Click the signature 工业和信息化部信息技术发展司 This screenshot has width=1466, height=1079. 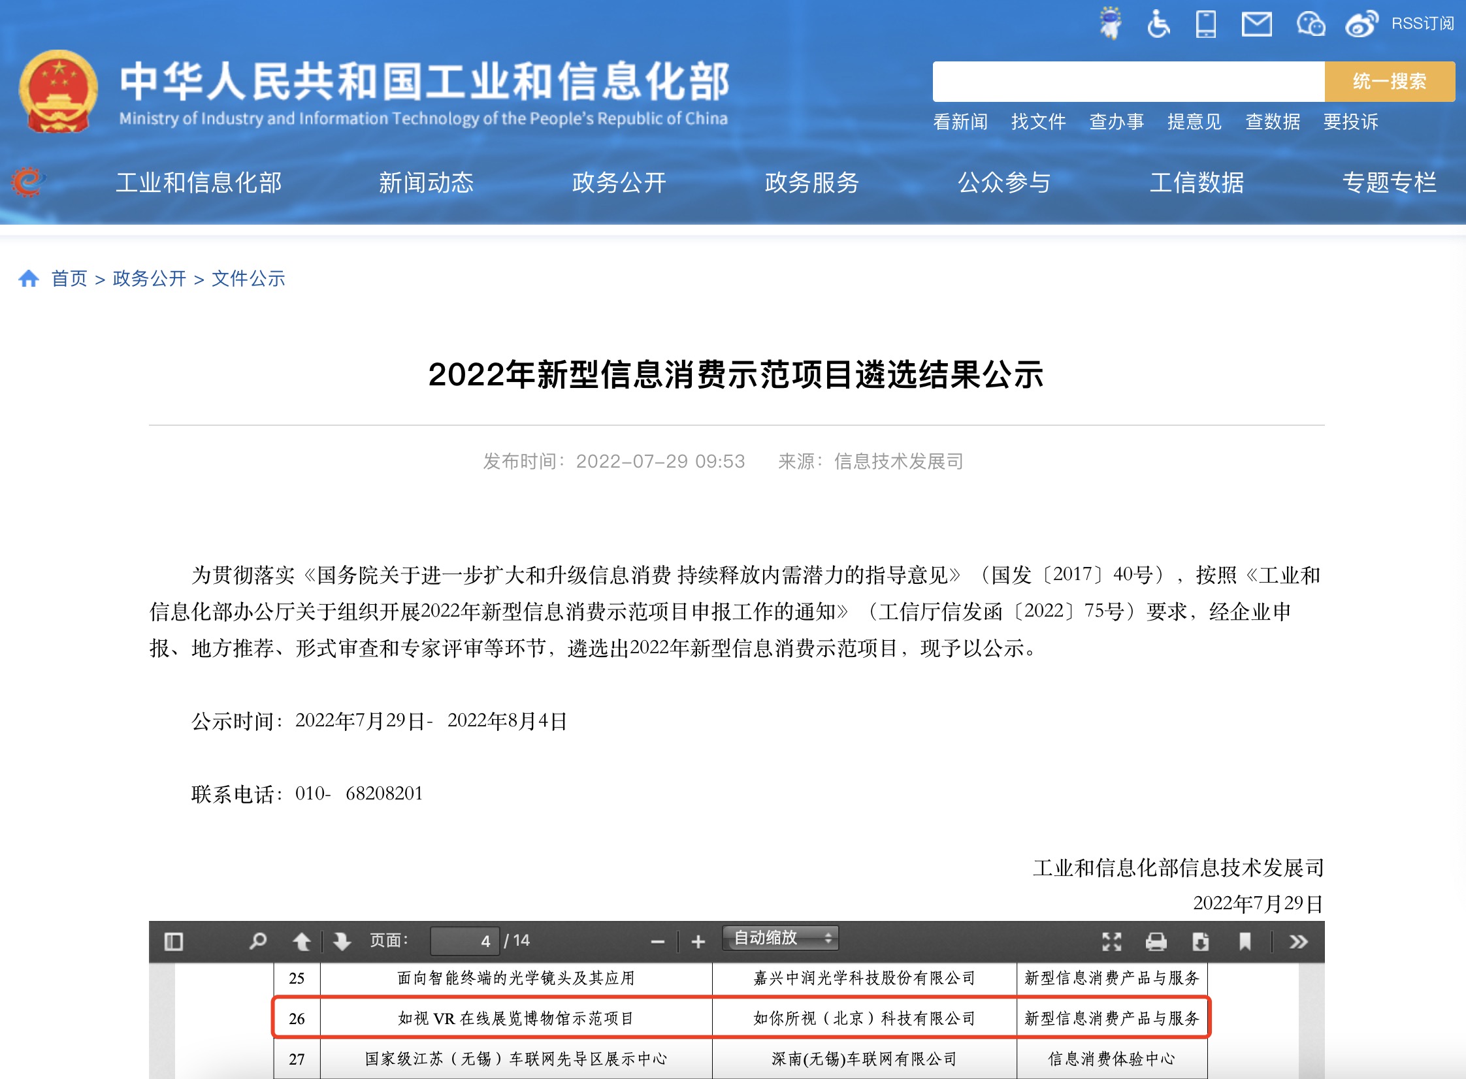[x=1179, y=868]
